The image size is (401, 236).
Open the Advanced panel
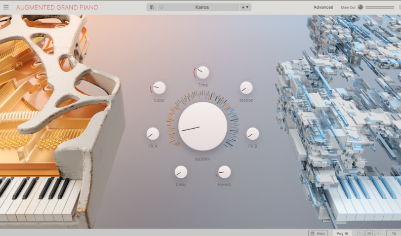click(323, 7)
